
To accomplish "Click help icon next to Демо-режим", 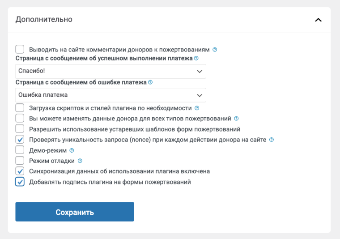I will (x=72, y=150).
